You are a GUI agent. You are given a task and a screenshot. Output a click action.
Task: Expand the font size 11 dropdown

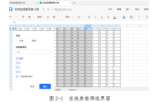click(x=80, y=17)
